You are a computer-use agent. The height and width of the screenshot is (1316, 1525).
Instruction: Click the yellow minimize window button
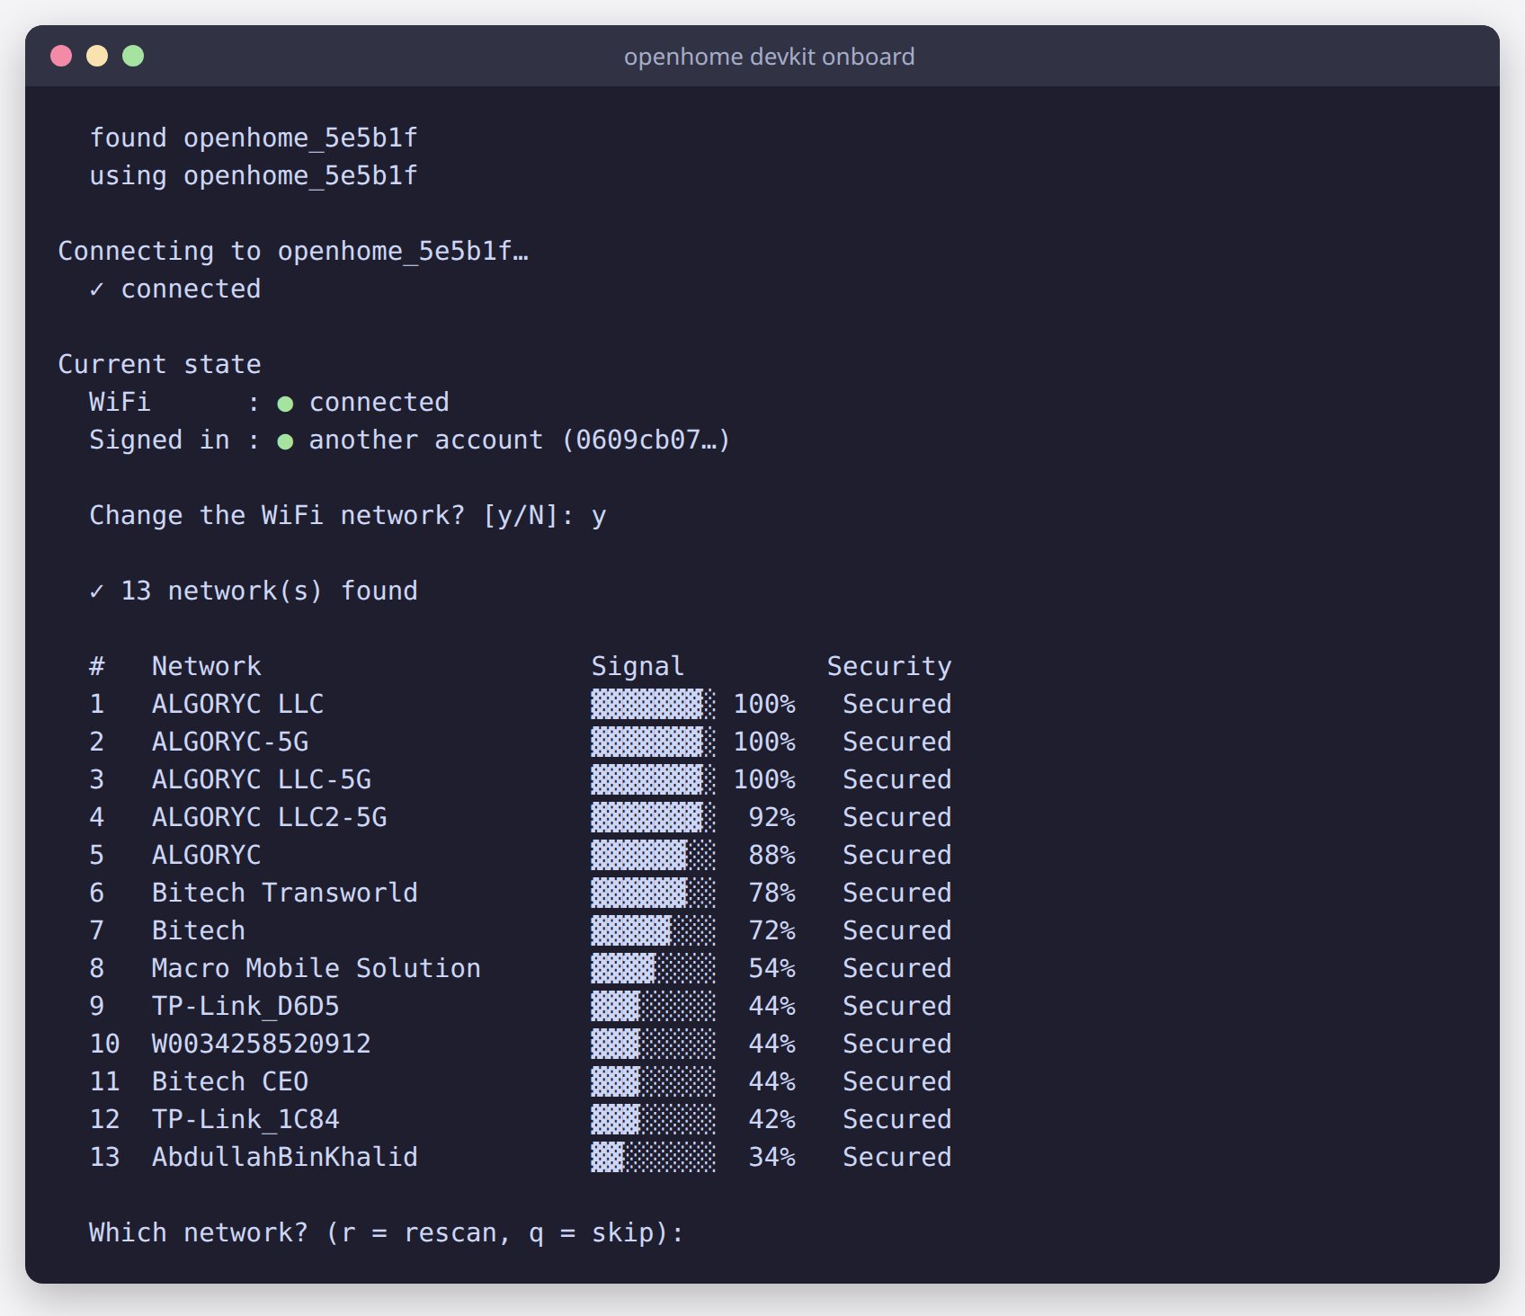tap(97, 56)
